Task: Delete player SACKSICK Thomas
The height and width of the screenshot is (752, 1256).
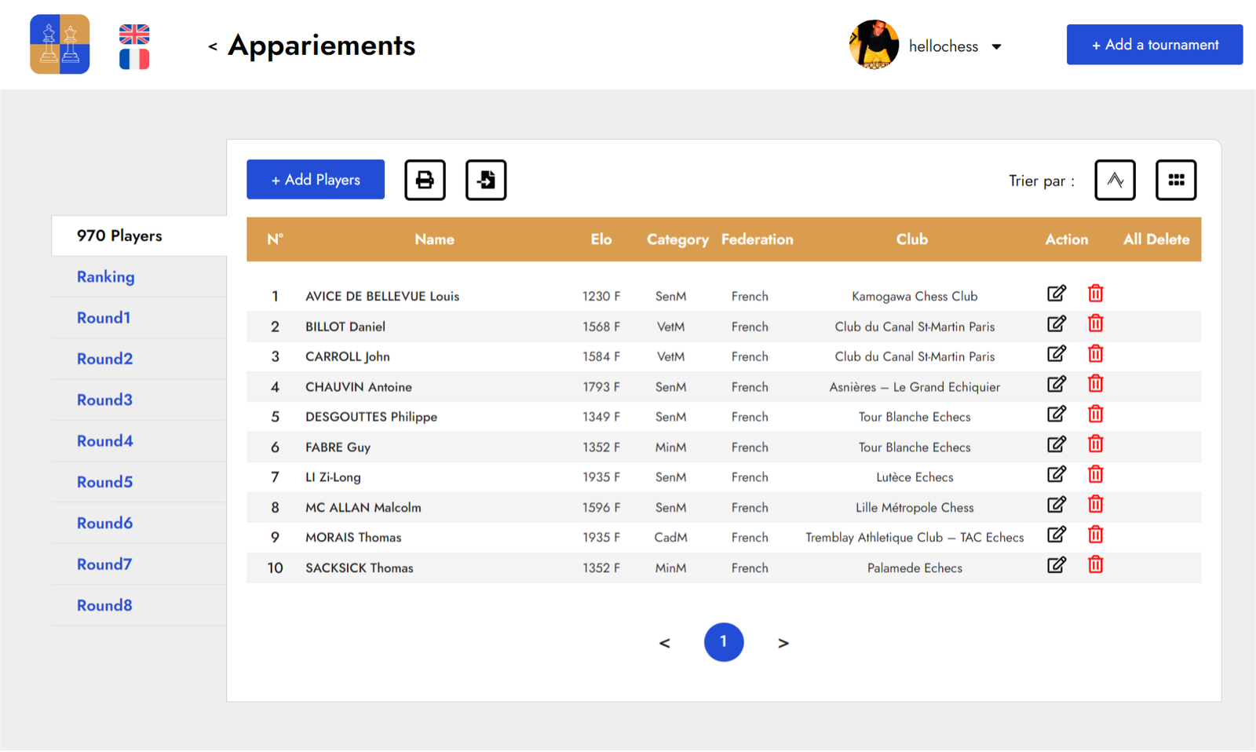Action: point(1095,564)
